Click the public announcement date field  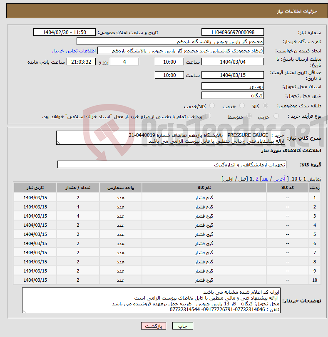coord(64,32)
